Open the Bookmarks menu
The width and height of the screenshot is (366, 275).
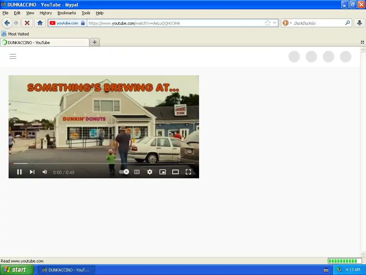pyautogui.click(x=66, y=13)
